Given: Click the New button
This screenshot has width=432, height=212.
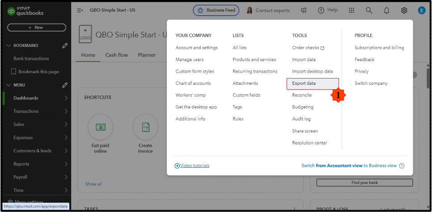Looking at the screenshot, I should point(36,27).
